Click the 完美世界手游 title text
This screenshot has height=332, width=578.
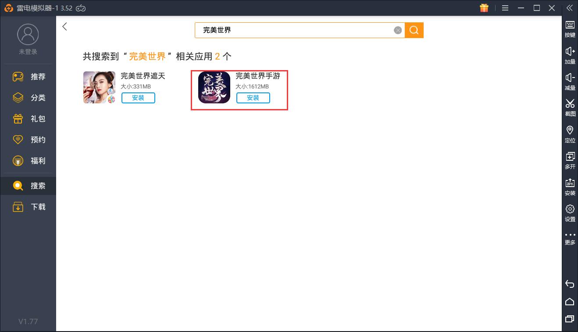258,76
